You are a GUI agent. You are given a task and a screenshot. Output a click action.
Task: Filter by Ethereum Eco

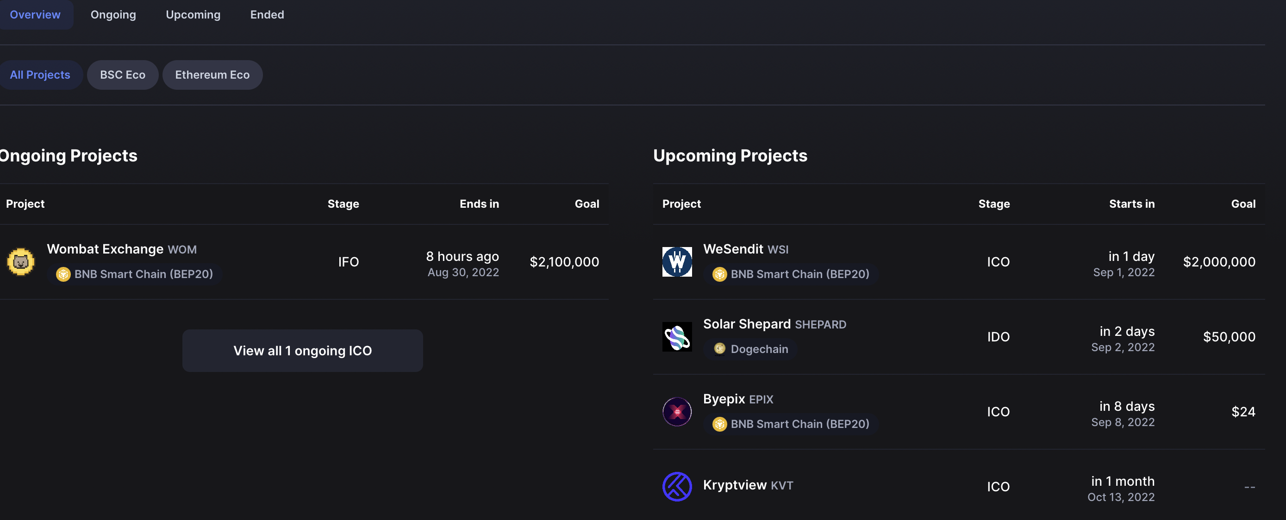point(212,75)
